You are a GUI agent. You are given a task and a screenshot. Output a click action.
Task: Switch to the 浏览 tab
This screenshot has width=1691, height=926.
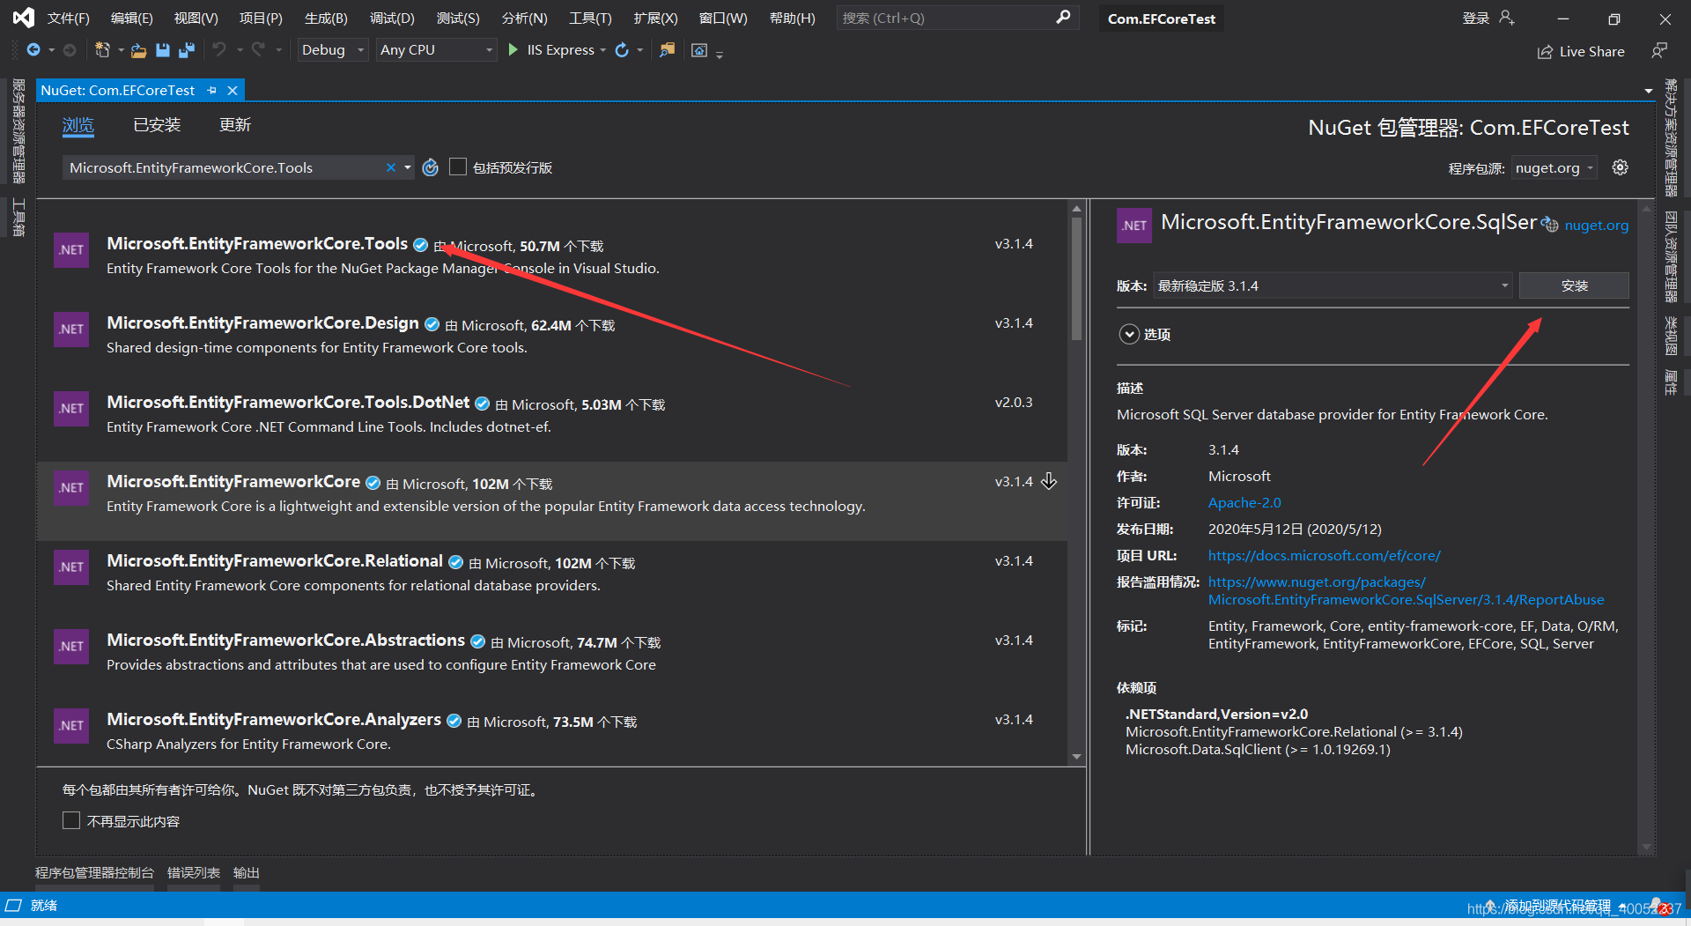(78, 125)
